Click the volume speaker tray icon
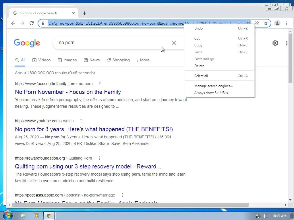The height and width of the screenshot is (220, 294). tap(265, 216)
